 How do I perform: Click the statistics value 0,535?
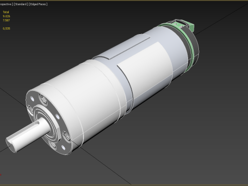[6, 28]
